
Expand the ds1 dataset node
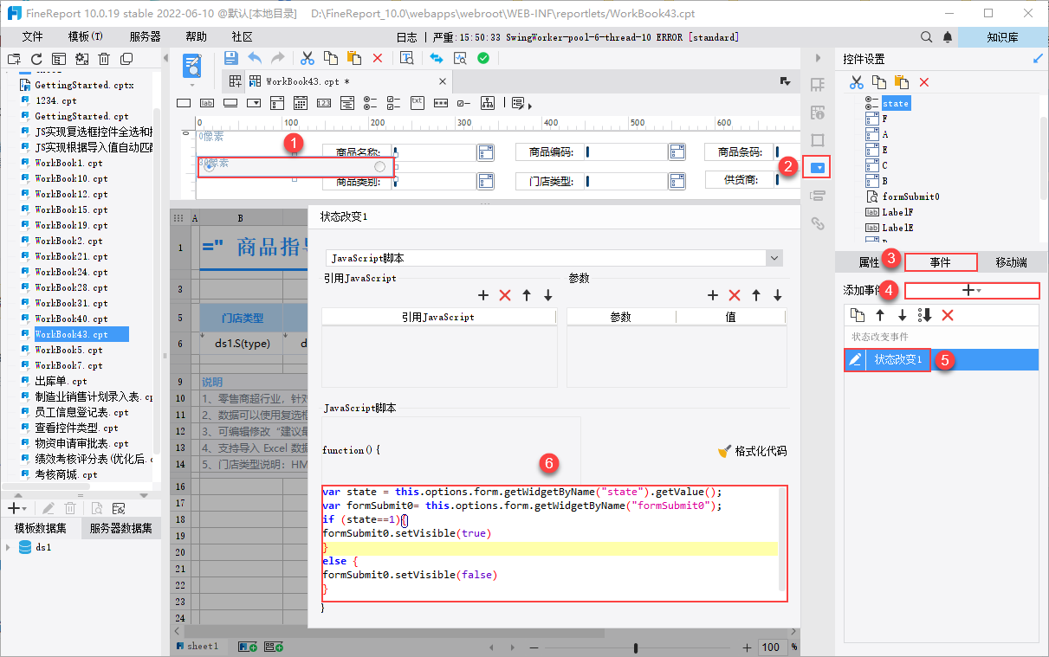pos(9,547)
